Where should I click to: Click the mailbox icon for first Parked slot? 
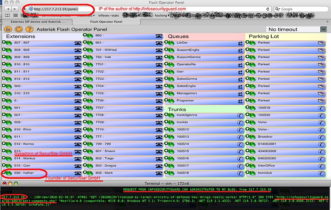click(x=321, y=43)
